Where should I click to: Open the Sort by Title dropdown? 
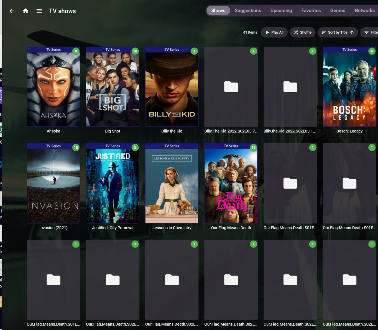tap(338, 32)
